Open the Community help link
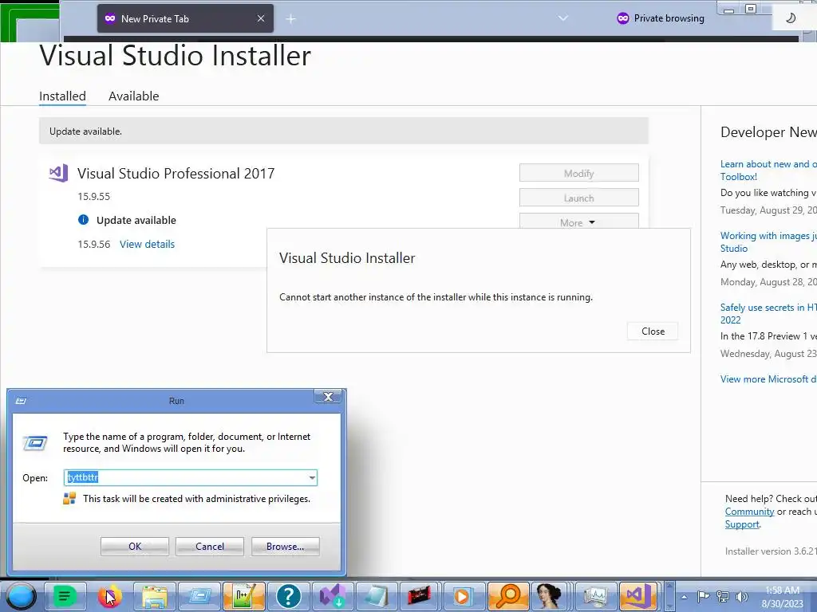 [x=749, y=512]
